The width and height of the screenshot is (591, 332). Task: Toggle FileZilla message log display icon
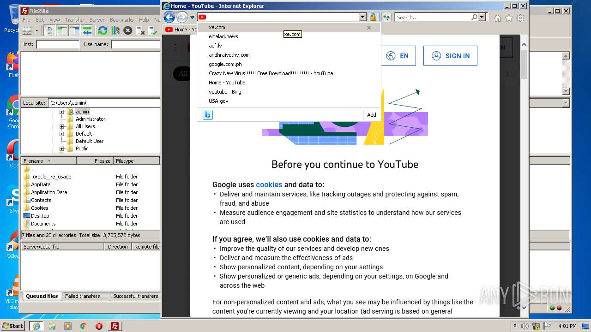50,30
